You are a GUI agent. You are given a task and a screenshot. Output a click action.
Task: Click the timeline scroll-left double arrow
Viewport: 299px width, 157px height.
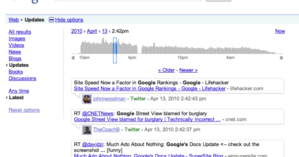pyautogui.click(x=73, y=58)
